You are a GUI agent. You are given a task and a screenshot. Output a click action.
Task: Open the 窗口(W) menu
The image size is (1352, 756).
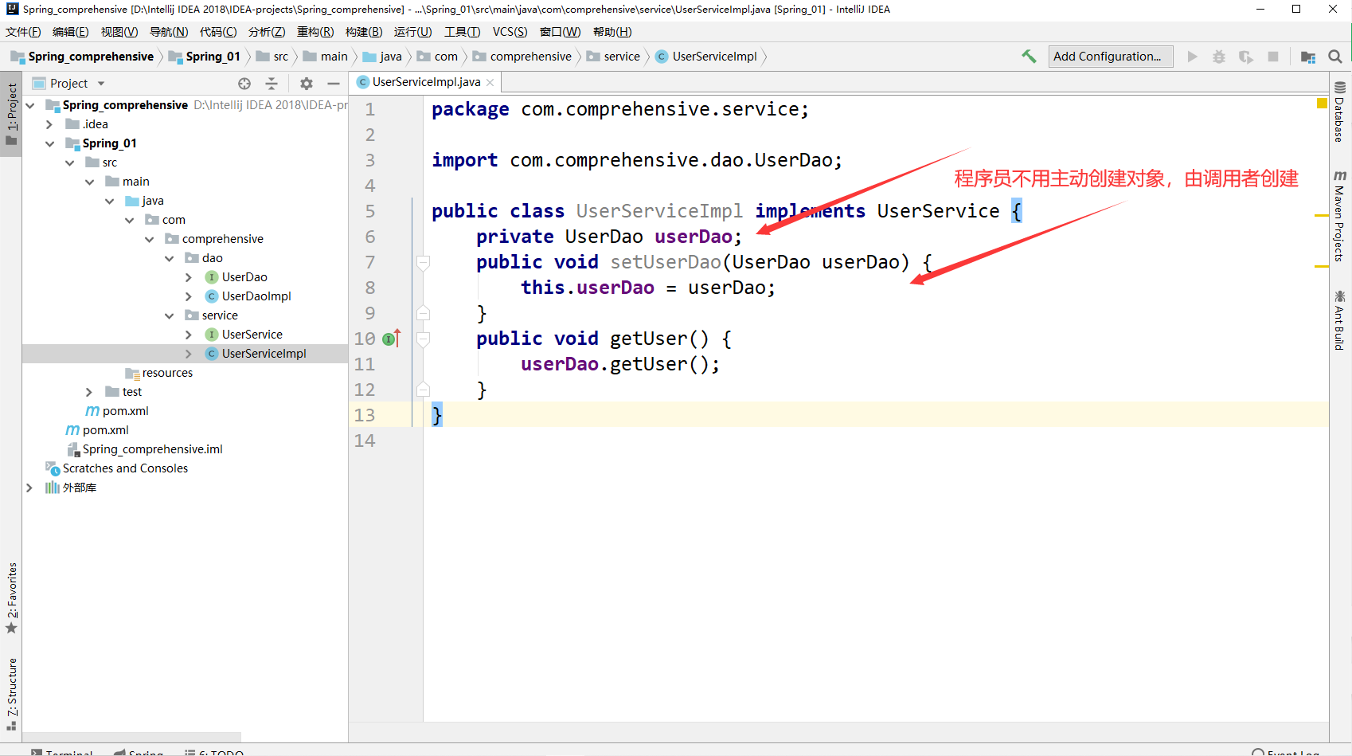click(x=560, y=32)
